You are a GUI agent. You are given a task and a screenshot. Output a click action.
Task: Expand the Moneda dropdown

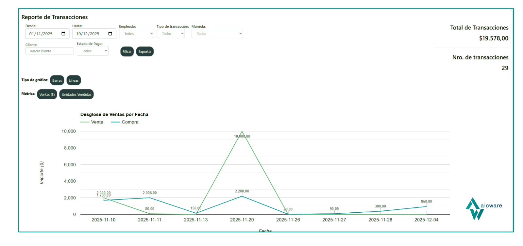click(217, 34)
